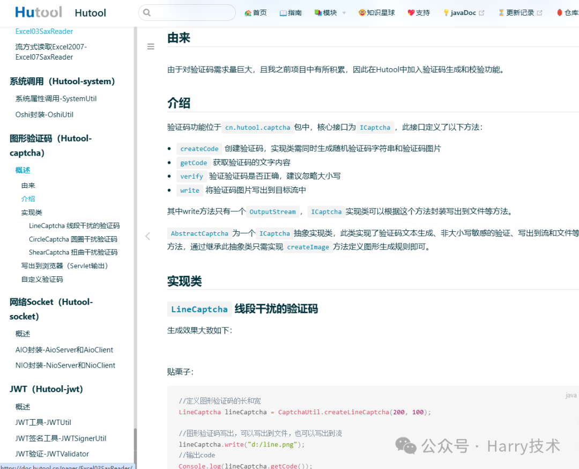Expand the 模块 modules dropdown
Viewport: 579px width, 469px height.
(330, 12)
